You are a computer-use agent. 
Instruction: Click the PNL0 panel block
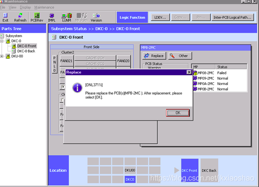pyautogui.click(x=54, y=64)
